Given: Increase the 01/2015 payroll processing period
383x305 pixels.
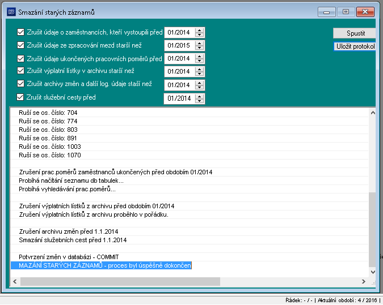Looking at the screenshot, I should point(200,43).
